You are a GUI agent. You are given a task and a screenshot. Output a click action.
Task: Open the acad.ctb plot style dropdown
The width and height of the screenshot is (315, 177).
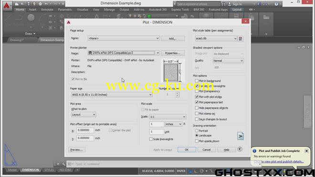[x=216, y=38]
